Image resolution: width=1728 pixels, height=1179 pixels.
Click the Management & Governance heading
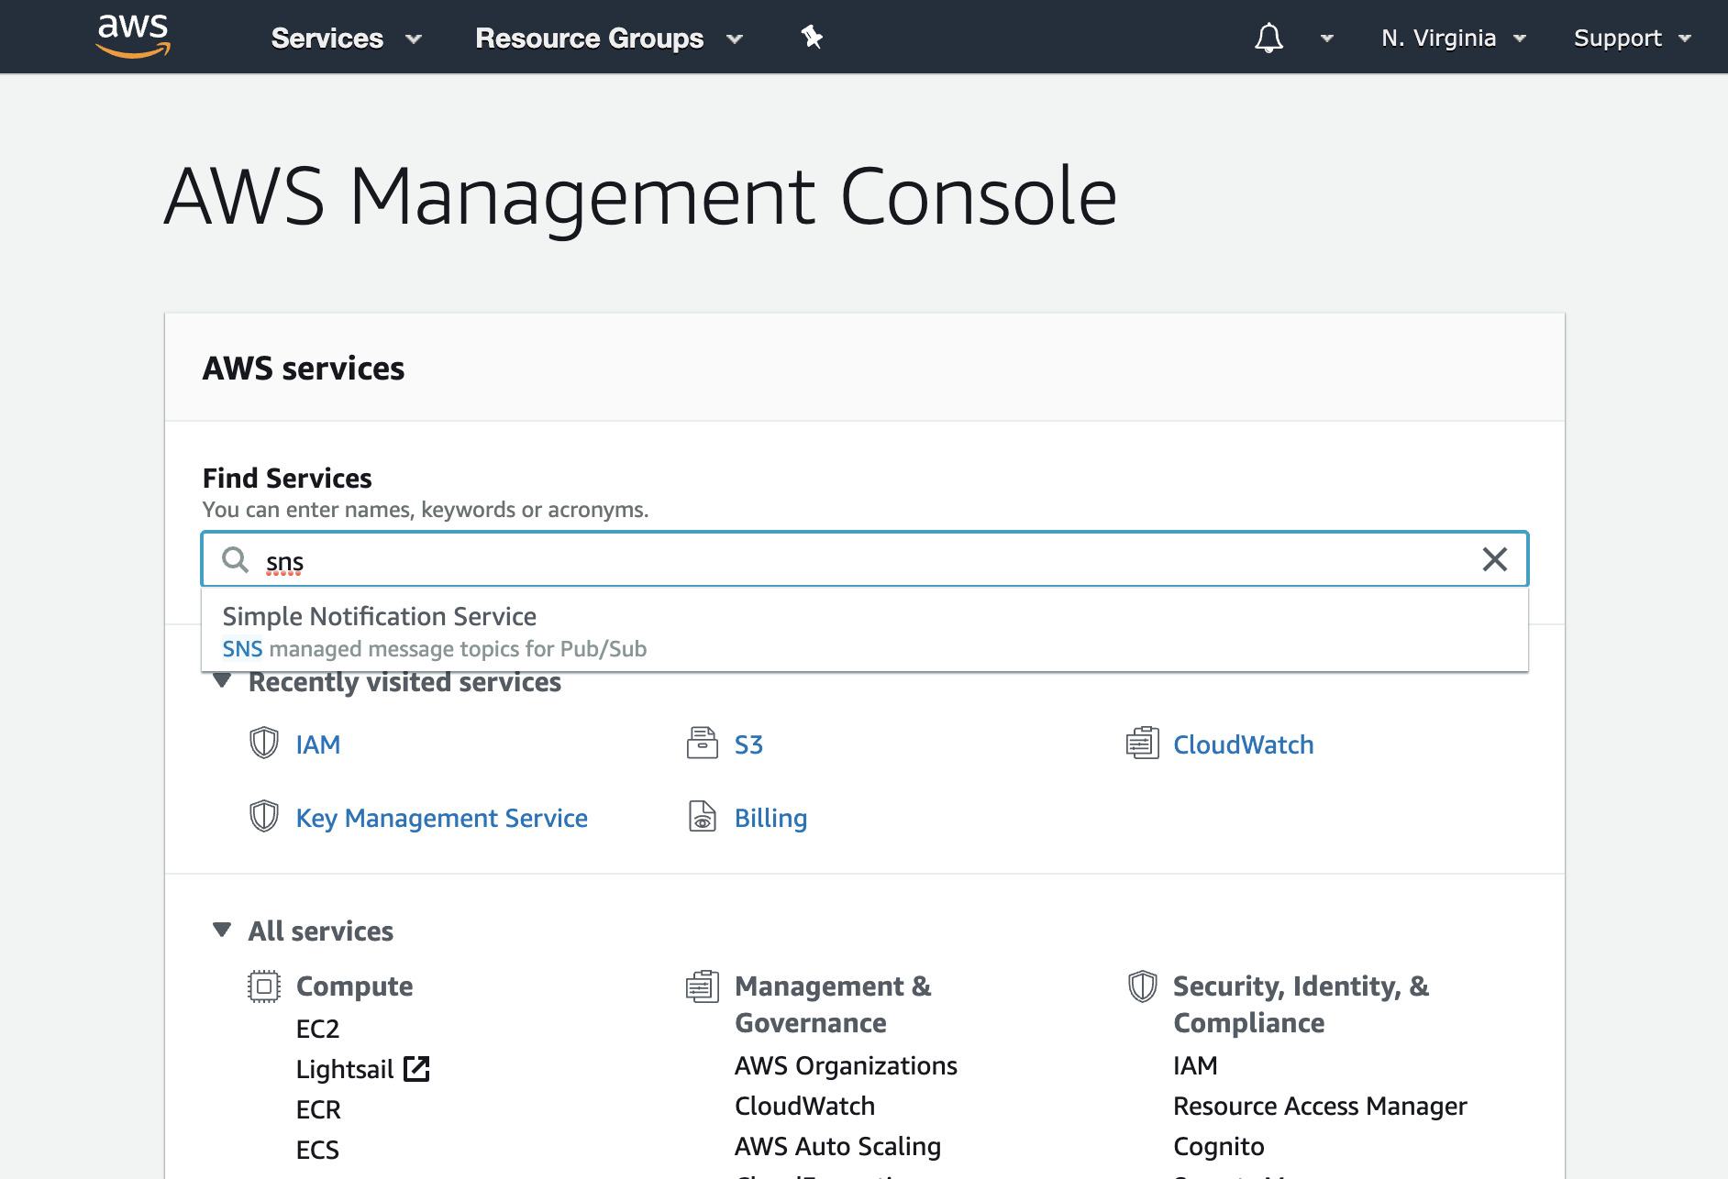[833, 1004]
